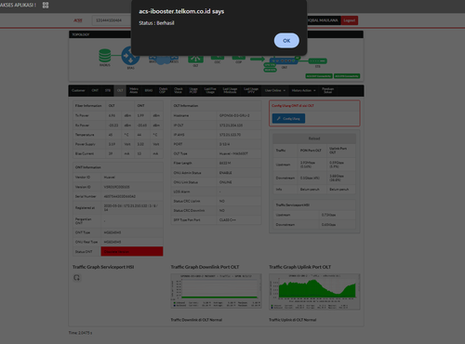Click the Config Ulang button
The image size is (465, 344).
(x=288, y=118)
